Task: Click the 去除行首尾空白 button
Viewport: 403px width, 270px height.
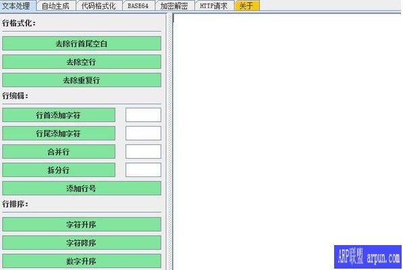Action: pyautogui.click(x=82, y=43)
